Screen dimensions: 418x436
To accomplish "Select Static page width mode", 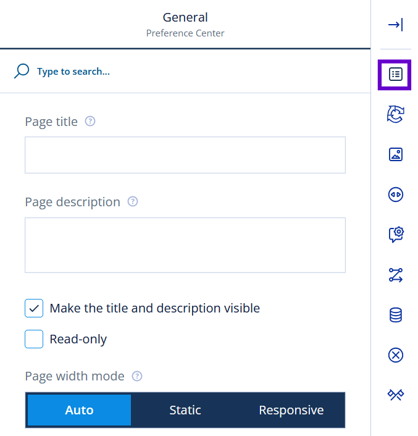I will [185, 410].
